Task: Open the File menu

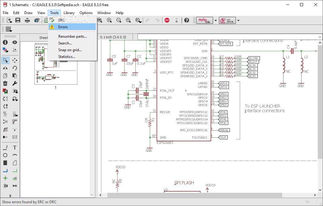Action: tap(6, 13)
